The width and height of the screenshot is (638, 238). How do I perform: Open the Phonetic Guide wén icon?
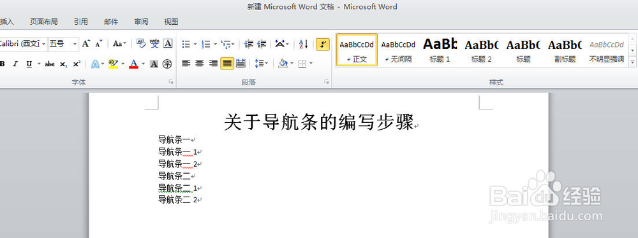154,43
